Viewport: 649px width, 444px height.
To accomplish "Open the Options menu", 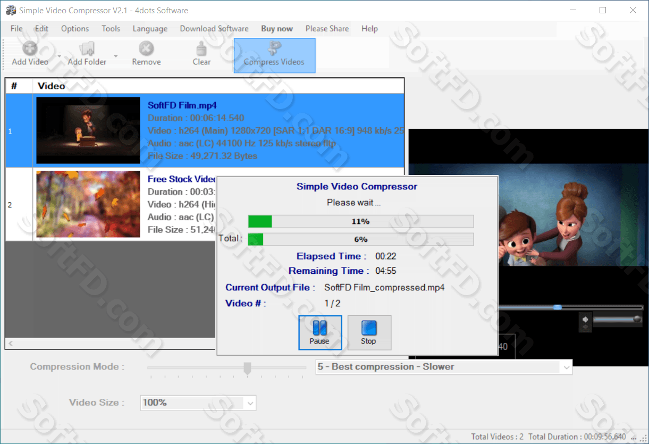I will point(75,29).
